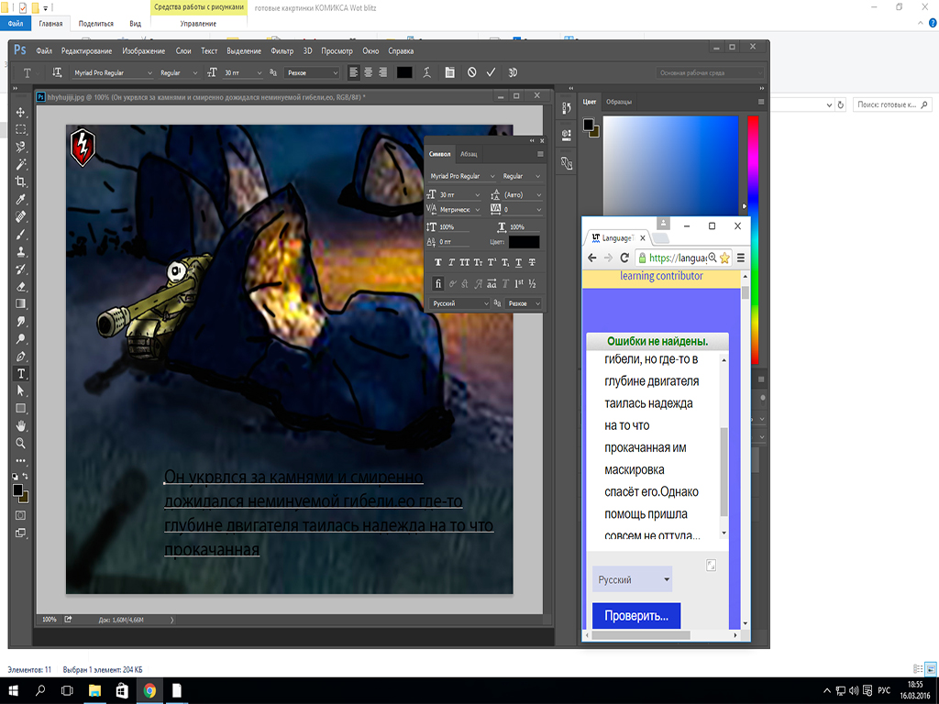Open Основная рабочая среда workspace dropdown
The height and width of the screenshot is (704, 939).
click(x=710, y=72)
